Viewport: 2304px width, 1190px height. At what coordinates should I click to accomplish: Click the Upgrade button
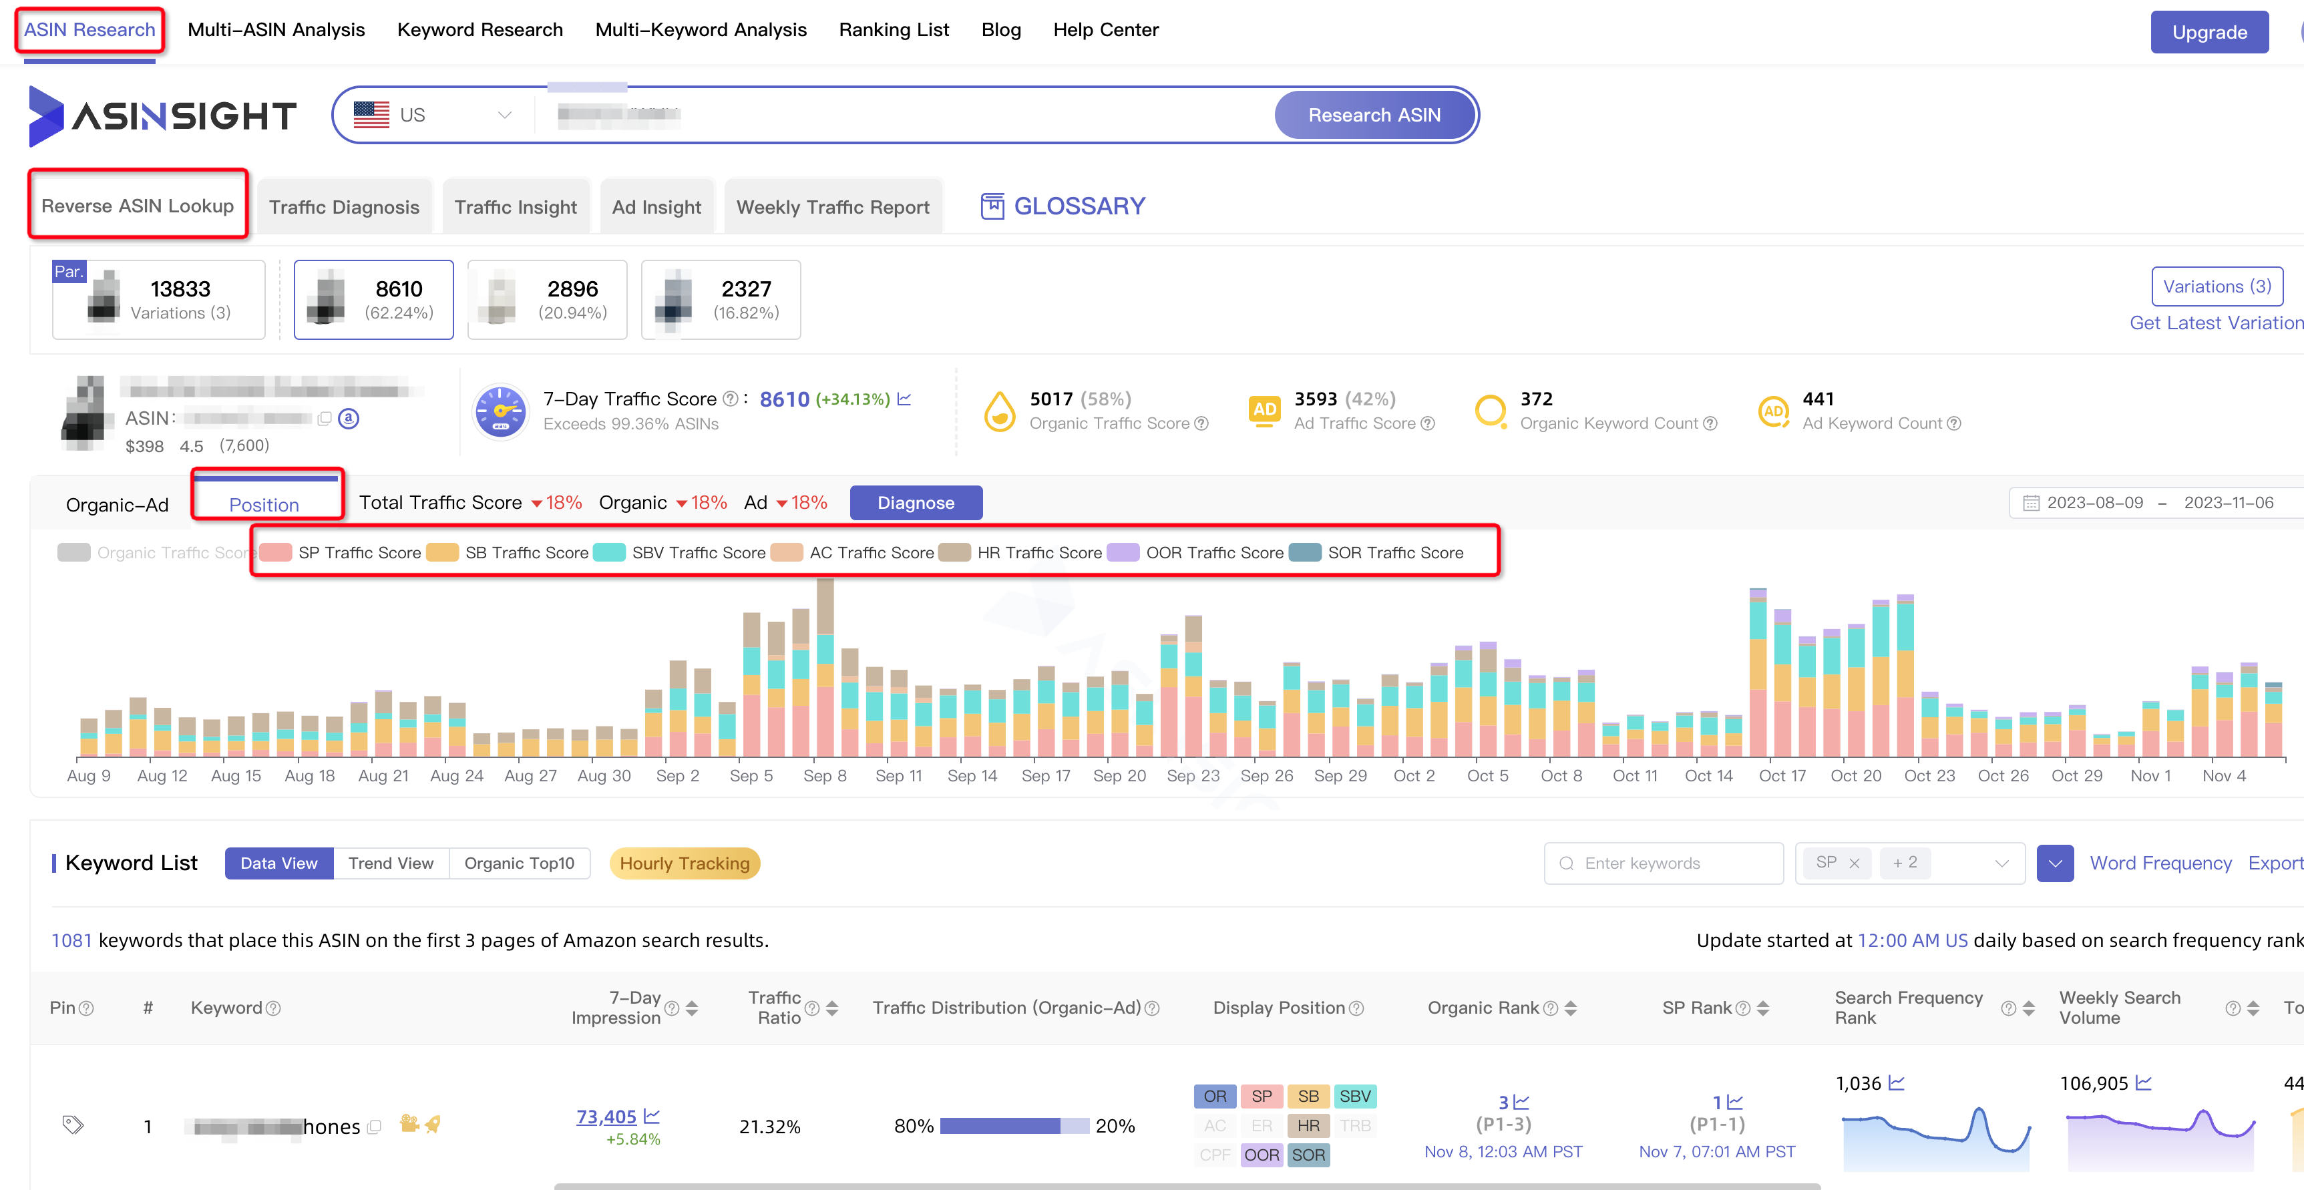click(2209, 32)
